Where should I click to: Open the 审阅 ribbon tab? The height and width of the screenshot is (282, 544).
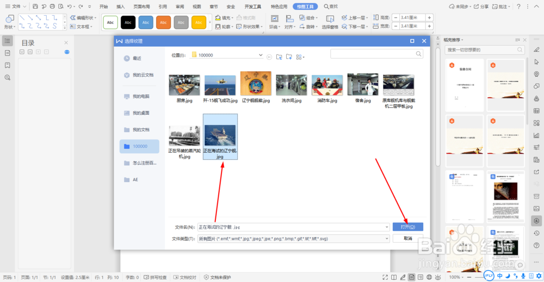point(180,6)
